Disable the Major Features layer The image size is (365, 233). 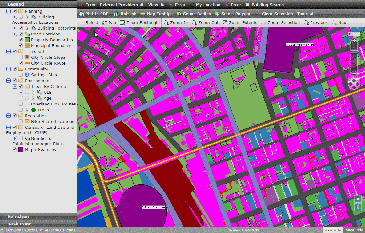(14, 149)
